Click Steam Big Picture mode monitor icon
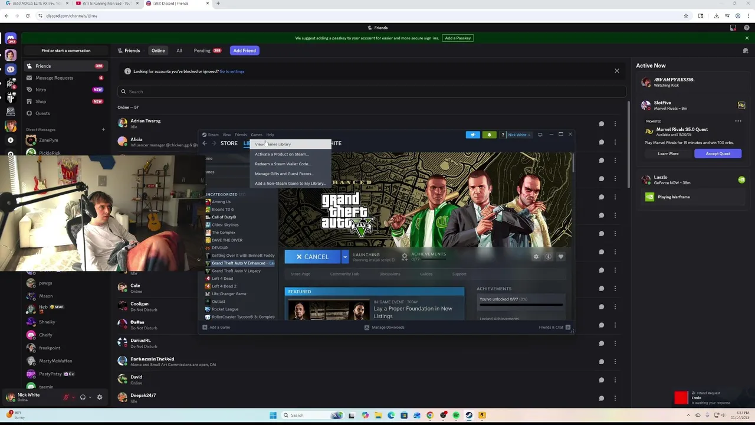The width and height of the screenshot is (755, 425). (540, 135)
